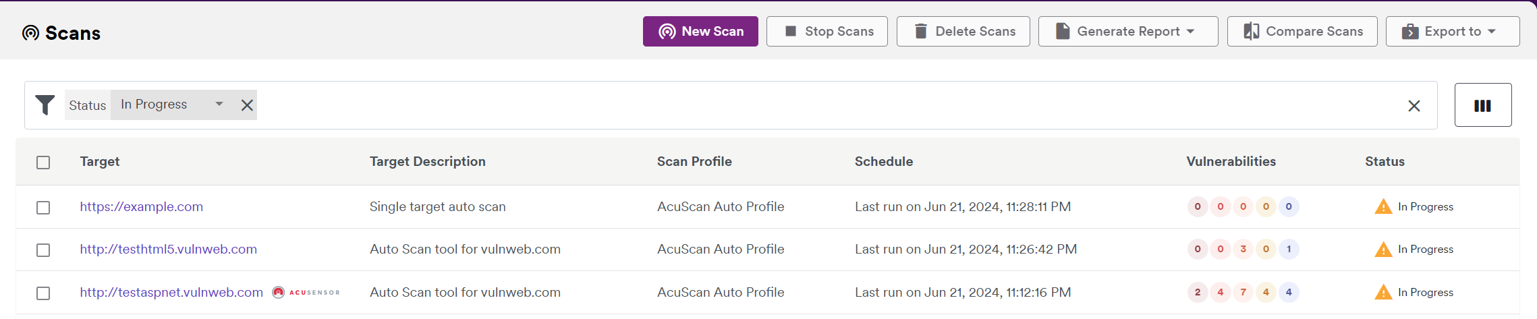Click the filter funnel icon
This screenshot has height=319, width=1537.
[x=45, y=105]
